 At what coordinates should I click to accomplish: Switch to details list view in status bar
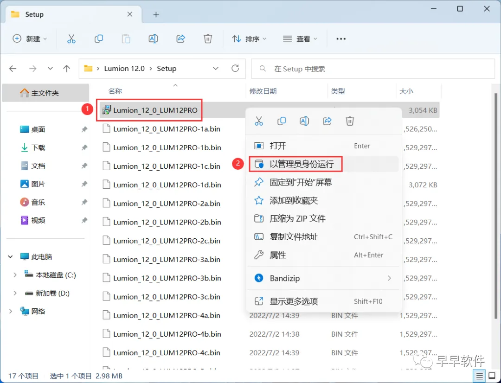coord(480,376)
